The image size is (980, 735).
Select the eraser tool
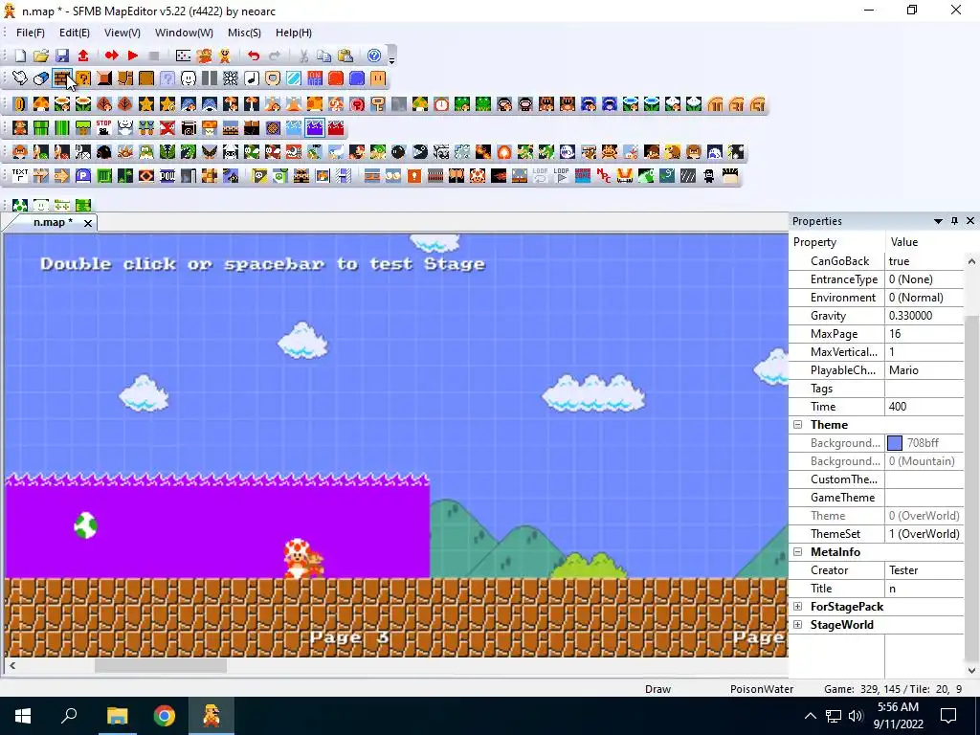(40, 78)
